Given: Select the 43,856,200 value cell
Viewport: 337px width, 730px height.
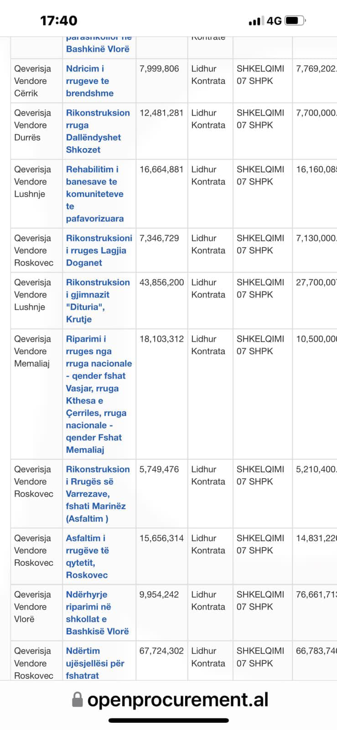Looking at the screenshot, I should click(161, 282).
